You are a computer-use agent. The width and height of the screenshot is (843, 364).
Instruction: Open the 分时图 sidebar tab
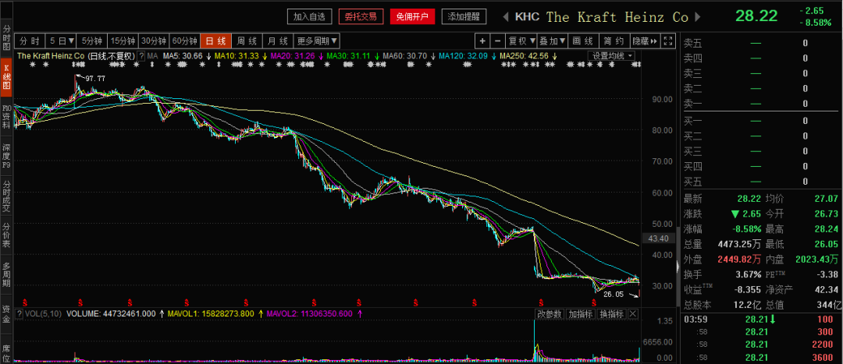[x=6, y=38]
